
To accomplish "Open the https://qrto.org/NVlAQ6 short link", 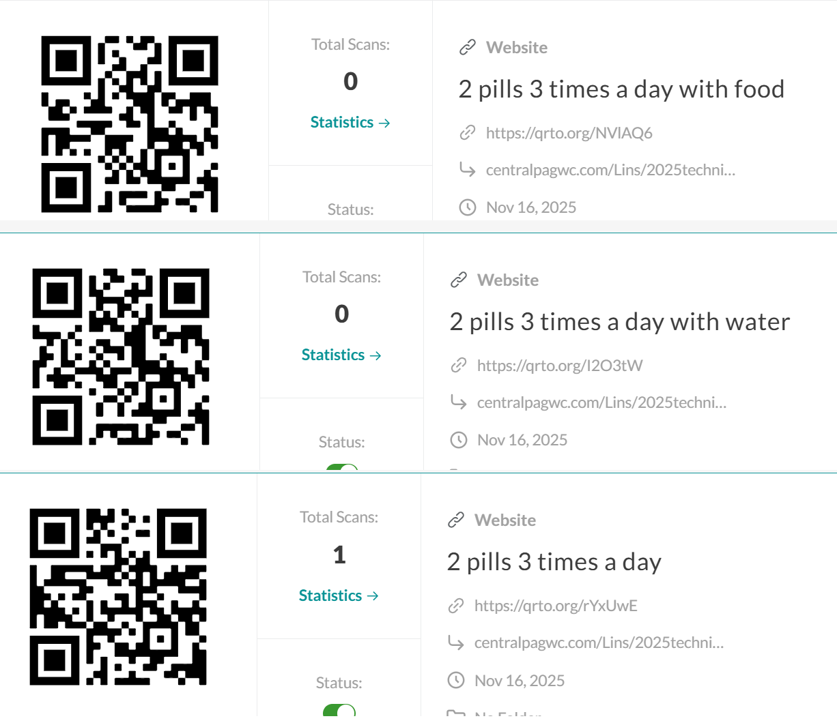I will [569, 133].
